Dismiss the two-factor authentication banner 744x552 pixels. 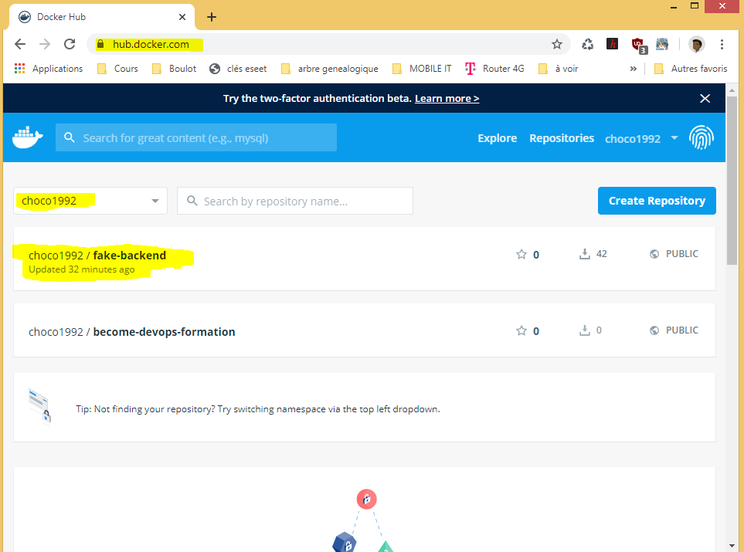click(x=705, y=98)
